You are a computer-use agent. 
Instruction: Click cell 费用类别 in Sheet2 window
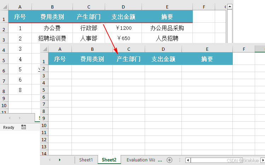pos(92,59)
